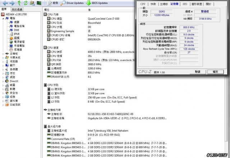The image size is (230, 158).
Task: Select the 安全性 shield item
Action: point(11,93)
